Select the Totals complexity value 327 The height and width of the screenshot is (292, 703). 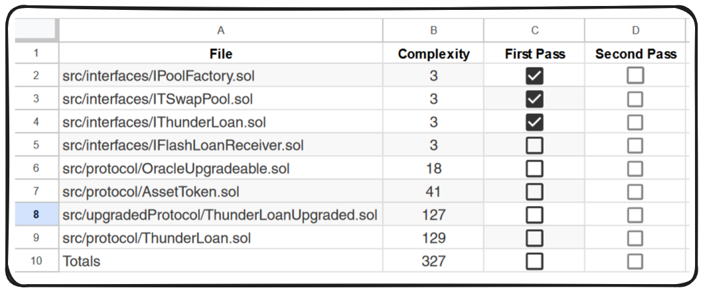coord(433,262)
